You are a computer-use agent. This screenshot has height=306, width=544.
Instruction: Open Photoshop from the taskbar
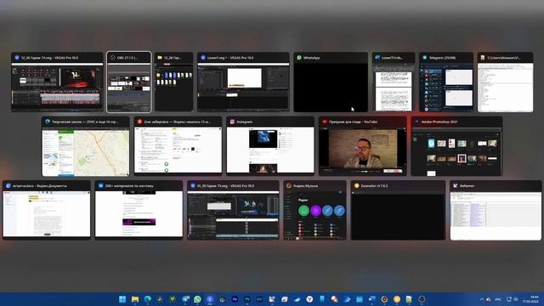[247, 299]
